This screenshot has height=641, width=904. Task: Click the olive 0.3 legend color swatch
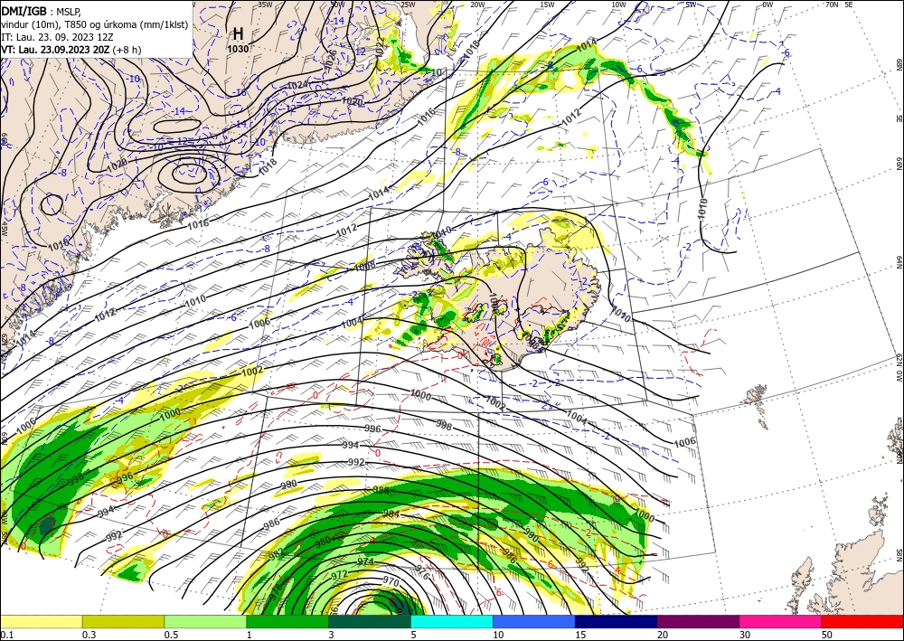pos(123,621)
